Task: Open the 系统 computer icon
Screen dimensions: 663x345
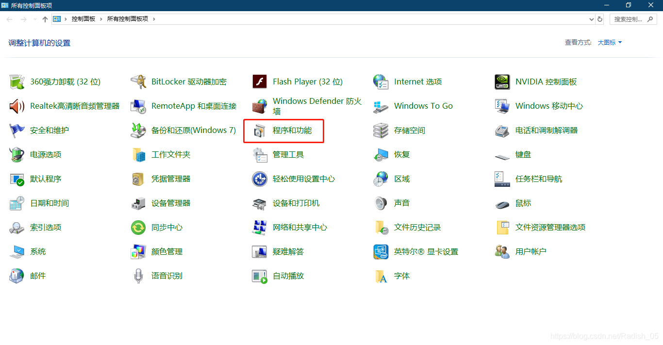Action: click(x=17, y=252)
